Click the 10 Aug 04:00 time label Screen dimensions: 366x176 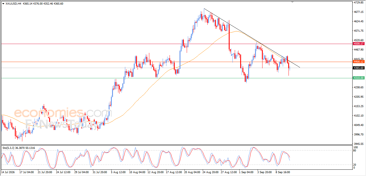(137, 172)
